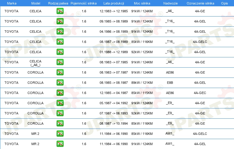Click fuel icon in Celica 08.1987 row
The image size is (234, 149).
pos(60,42)
